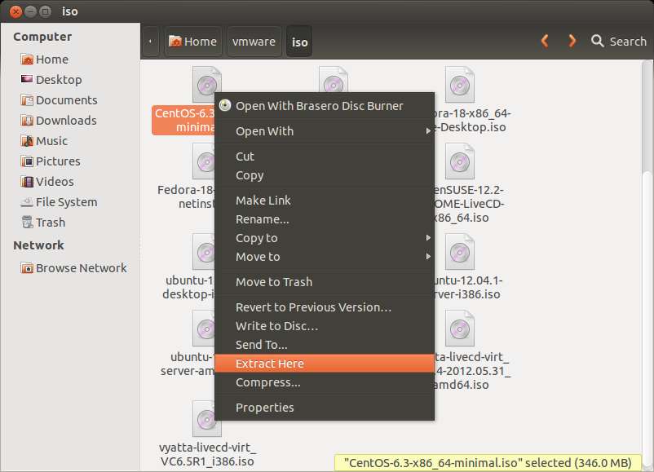The image size is (654, 472).
Task: Expand the Open With submenu arrow
Action: (x=428, y=131)
